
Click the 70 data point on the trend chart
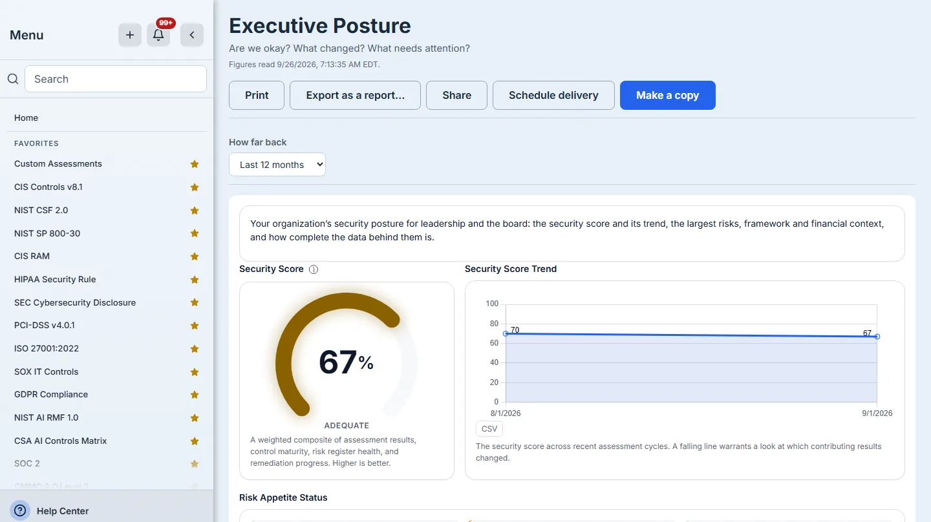(506, 333)
